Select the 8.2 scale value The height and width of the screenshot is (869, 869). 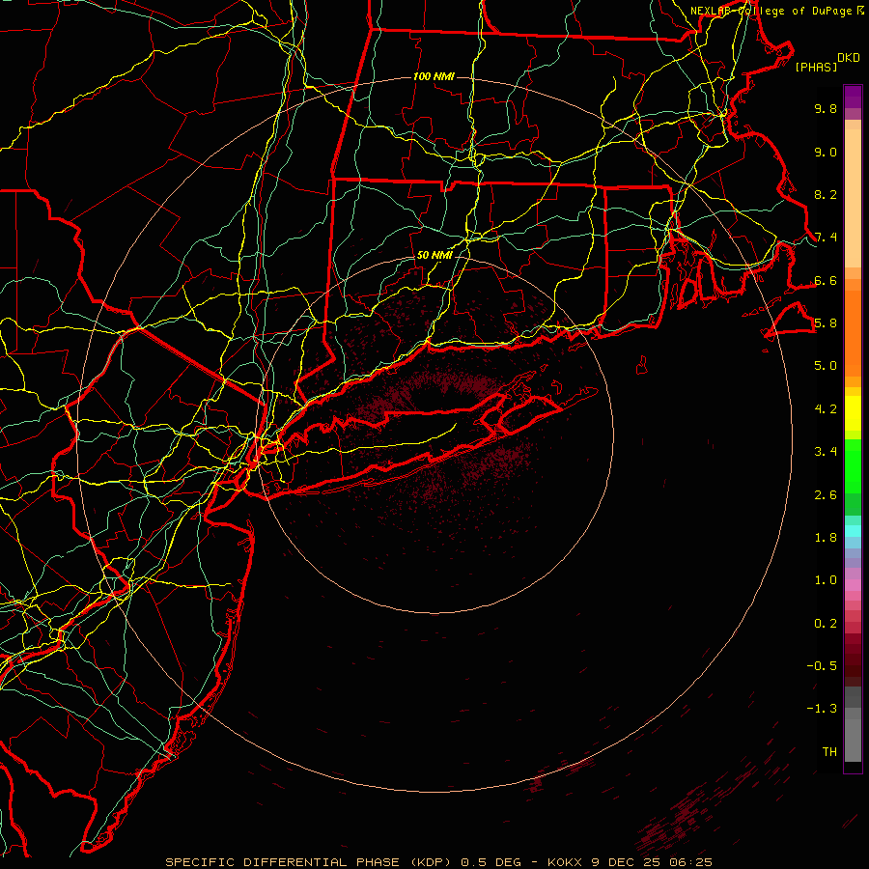pyautogui.click(x=826, y=194)
